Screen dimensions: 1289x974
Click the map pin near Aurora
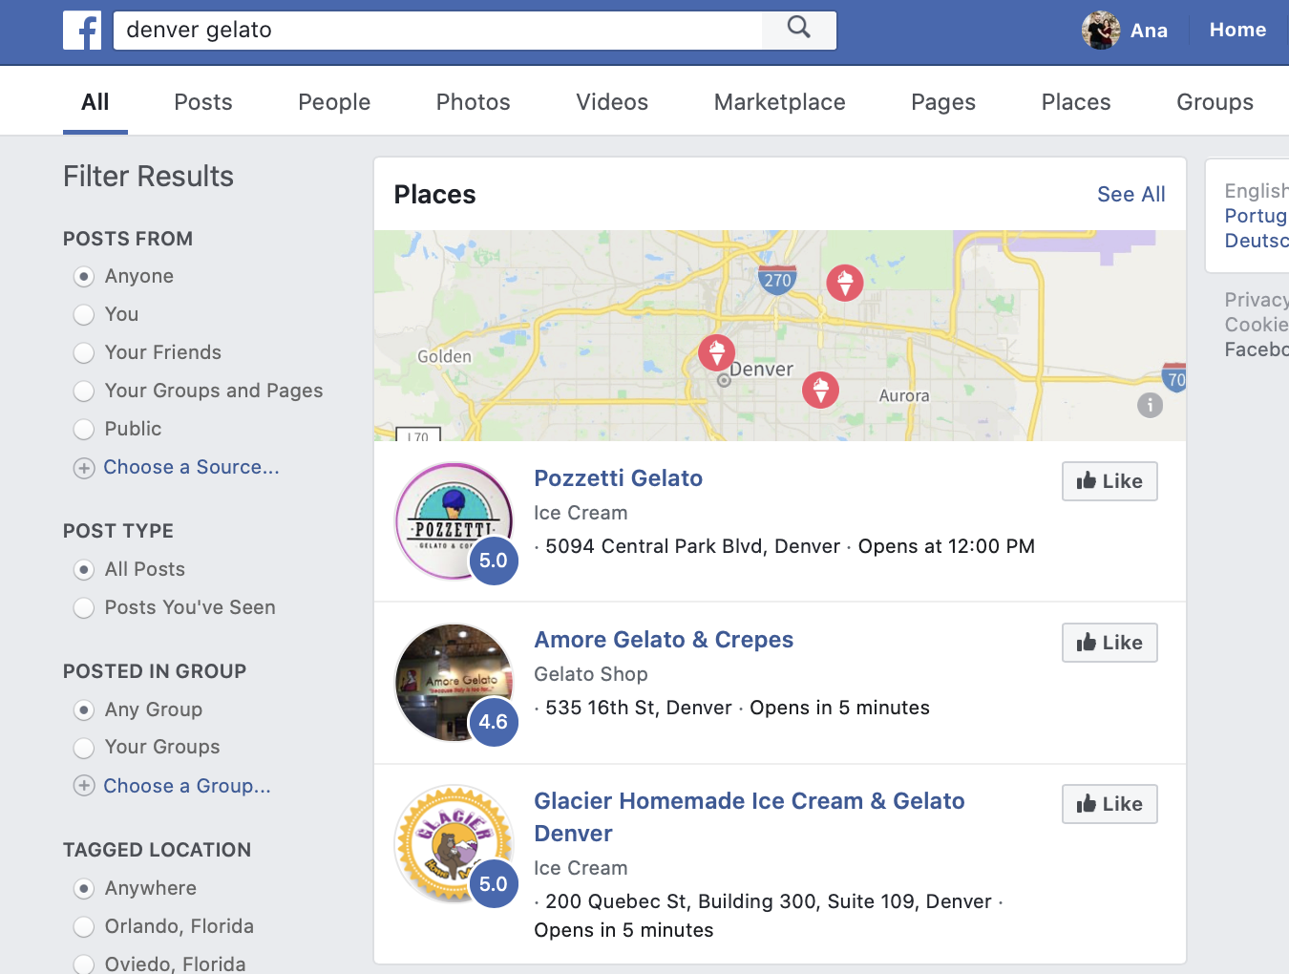(820, 390)
